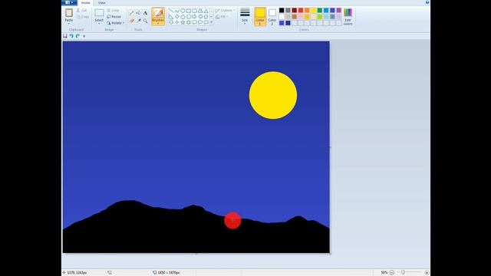Choose the Line shape
Image resolution: width=491 pixels, height=276 pixels.
(171, 11)
